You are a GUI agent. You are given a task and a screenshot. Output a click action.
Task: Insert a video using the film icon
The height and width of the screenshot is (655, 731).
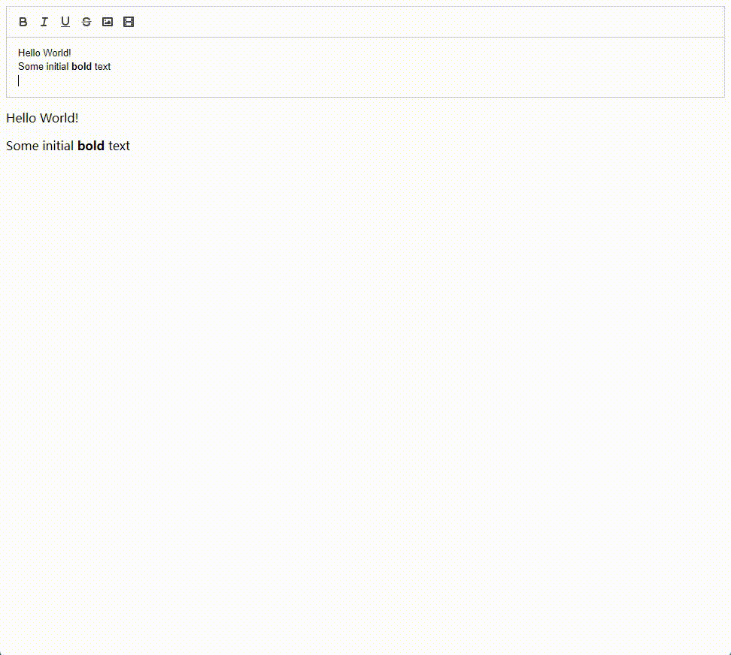129,22
